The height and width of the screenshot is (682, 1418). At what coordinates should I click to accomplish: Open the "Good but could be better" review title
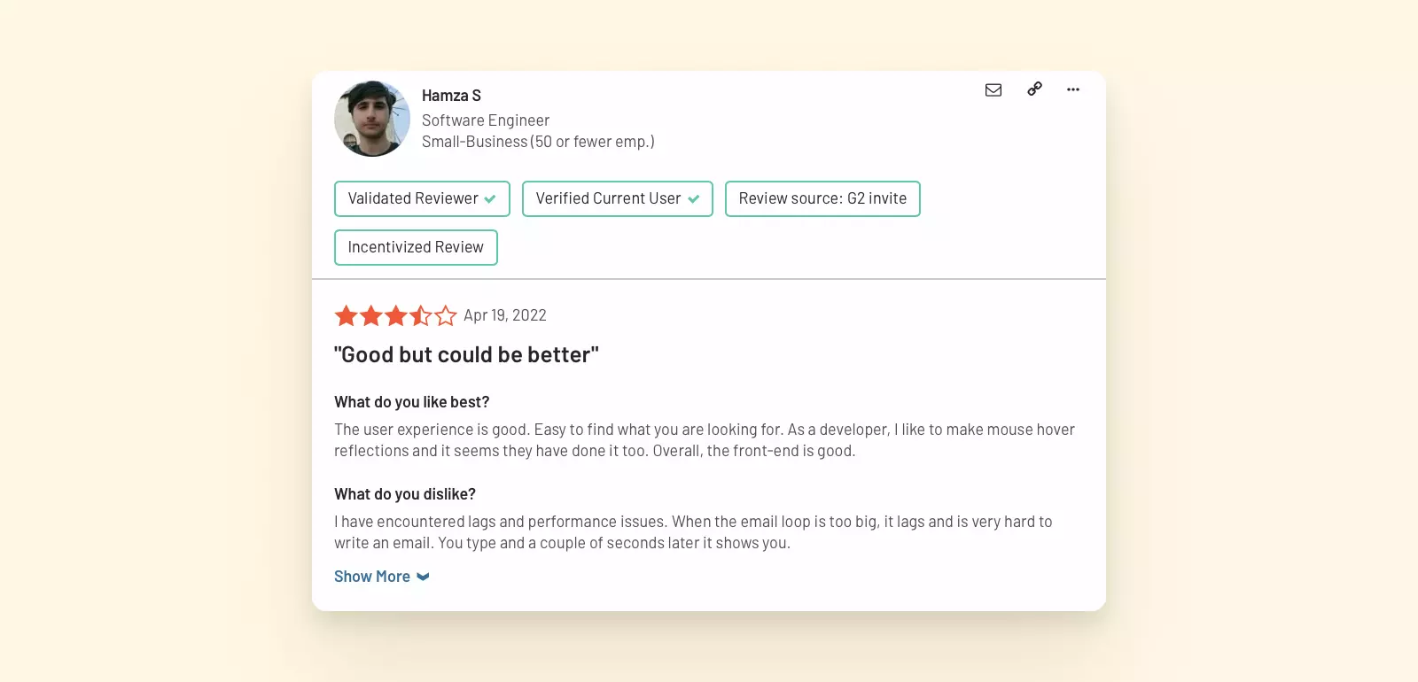(466, 355)
